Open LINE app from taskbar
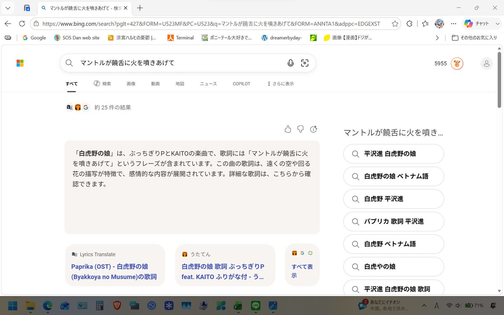The image size is (504, 315). tap(255, 305)
